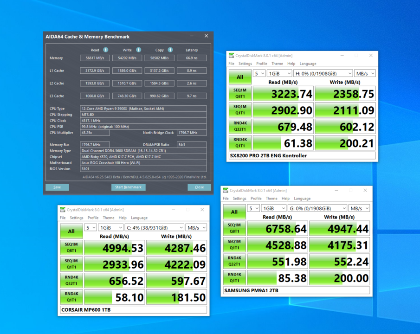Open Help menu in Samsung PM9A1 window

[x=285, y=198]
